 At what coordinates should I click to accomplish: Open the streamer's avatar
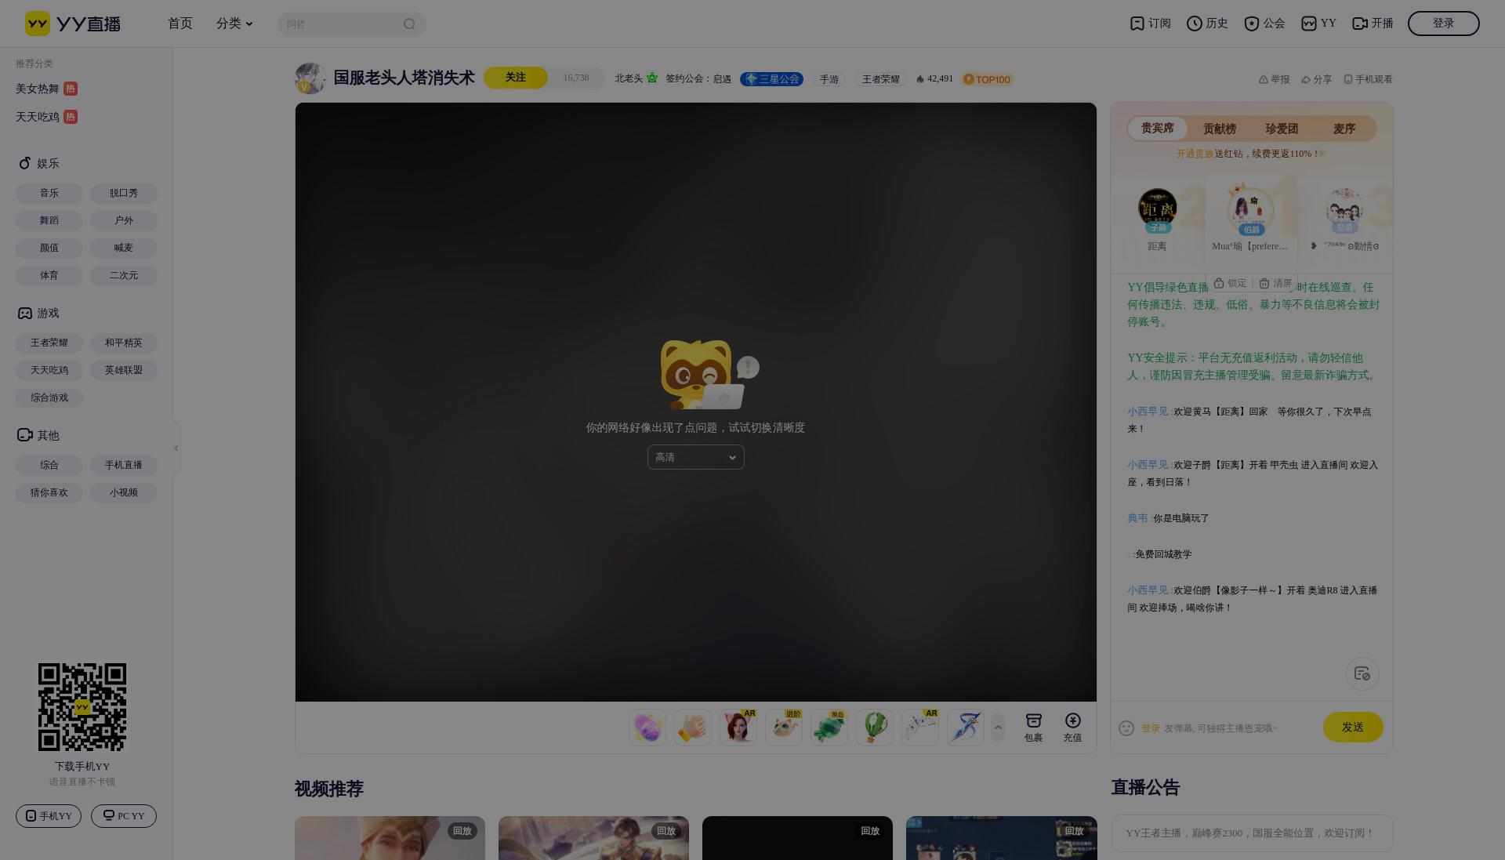(310, 78)
